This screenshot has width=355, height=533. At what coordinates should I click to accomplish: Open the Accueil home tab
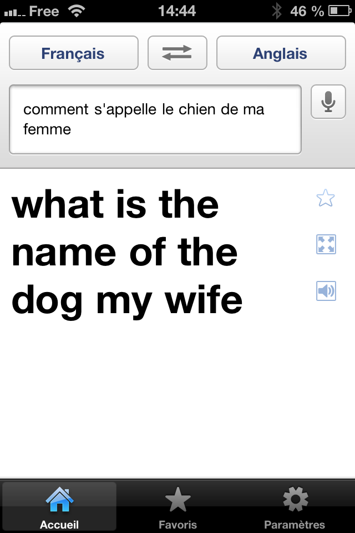pos(59,507)
